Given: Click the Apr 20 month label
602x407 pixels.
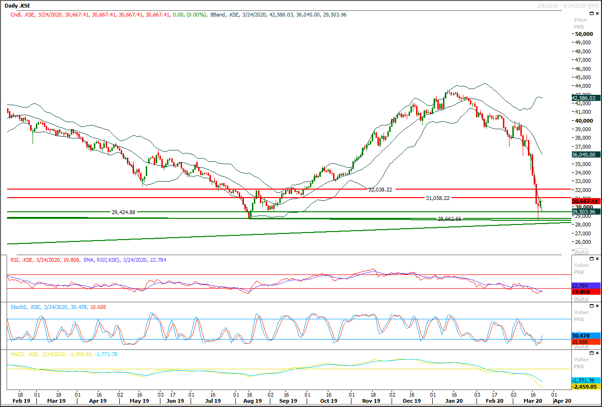Looking at the screenshot, I should pyautogui.click(x=562, y=401).
